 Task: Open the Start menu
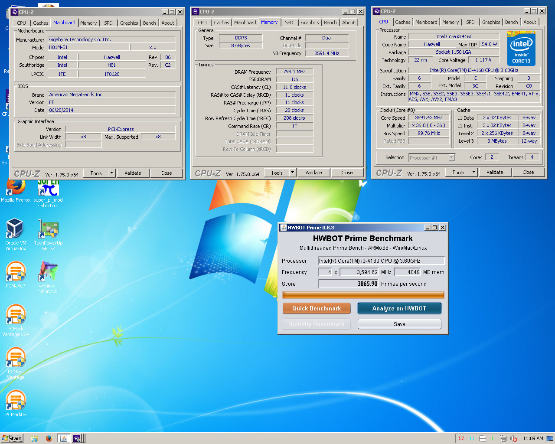[12, 438]
